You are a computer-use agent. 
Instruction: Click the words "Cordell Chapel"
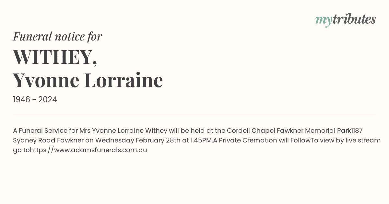click(x=248, y=131)
